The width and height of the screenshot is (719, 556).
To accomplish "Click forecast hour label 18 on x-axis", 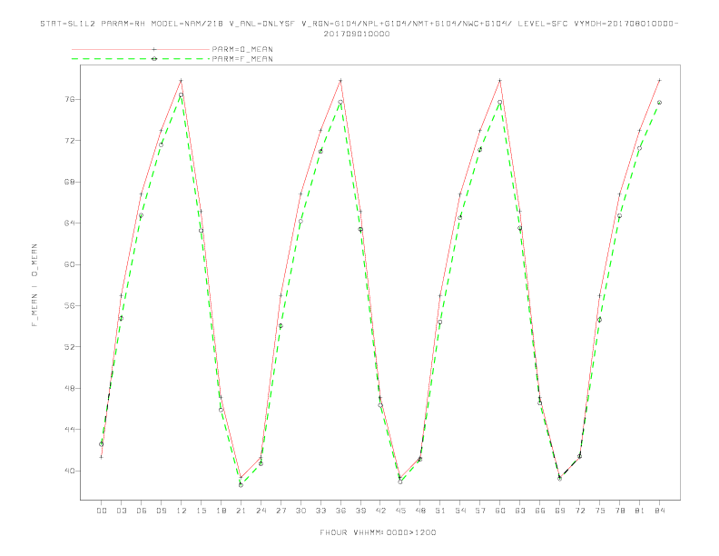I will coord(221,511).
